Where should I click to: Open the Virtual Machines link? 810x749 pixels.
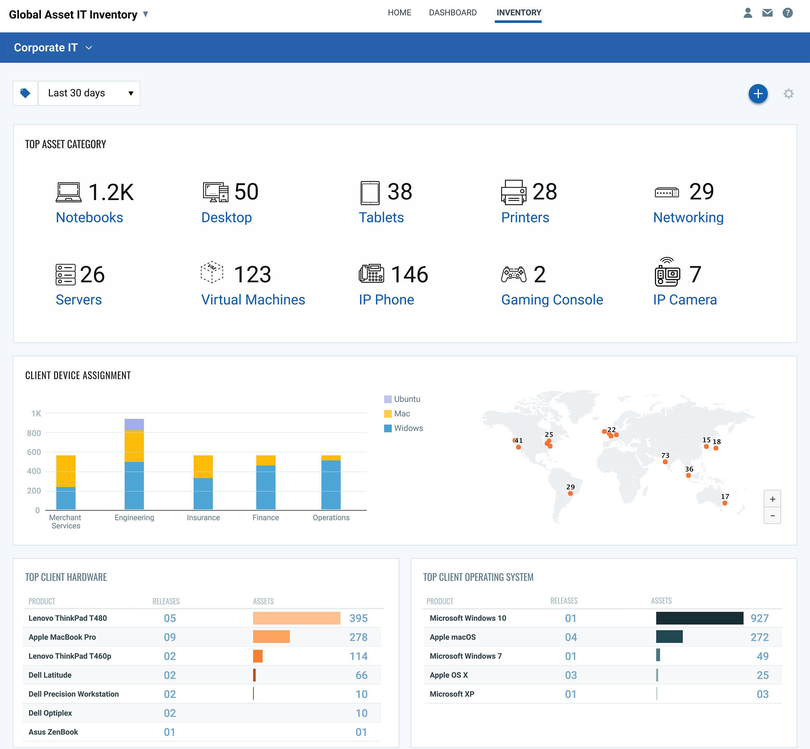pyautogui.click(x=253, y=299)
